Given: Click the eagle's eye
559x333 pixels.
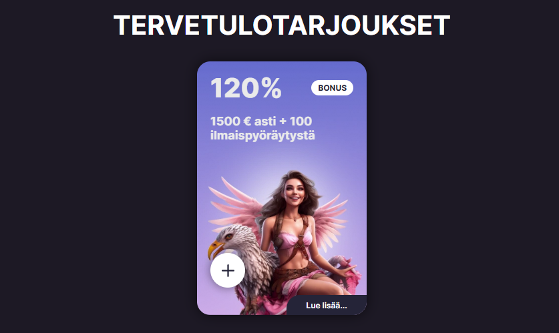Looking at the screenshot, I should pyautogui.click(x=228, y=236).
